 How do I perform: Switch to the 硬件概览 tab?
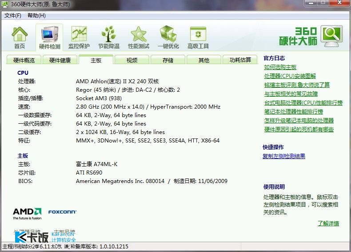point(24,60)
